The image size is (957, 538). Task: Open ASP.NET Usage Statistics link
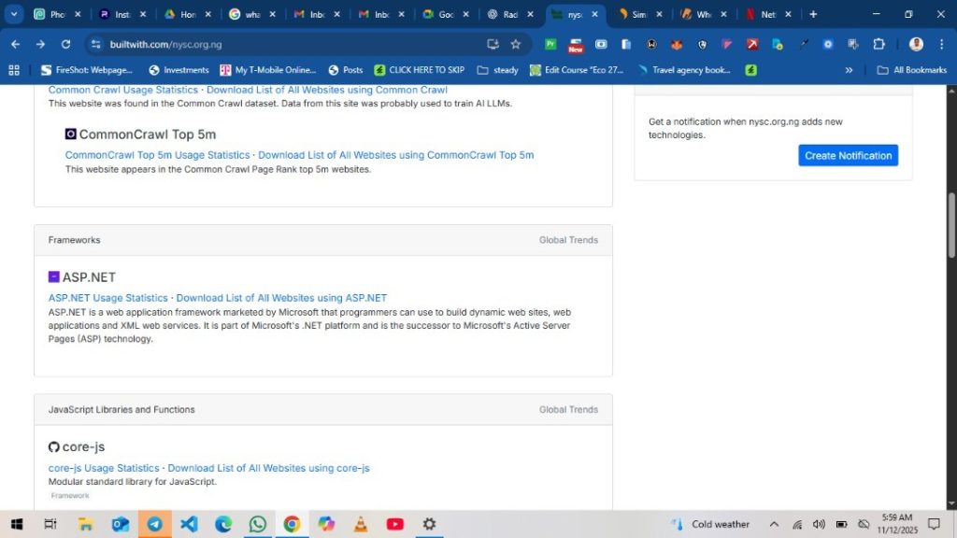[x=107, y=298]
